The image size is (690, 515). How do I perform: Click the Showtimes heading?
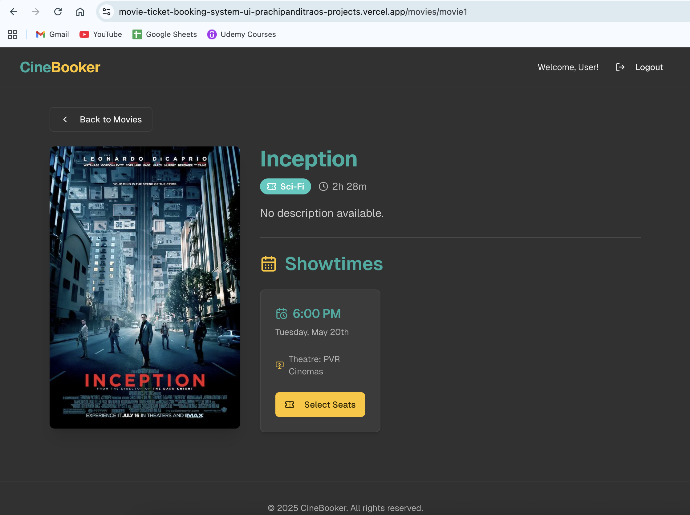pyautogui.click(x=334, y=264)
